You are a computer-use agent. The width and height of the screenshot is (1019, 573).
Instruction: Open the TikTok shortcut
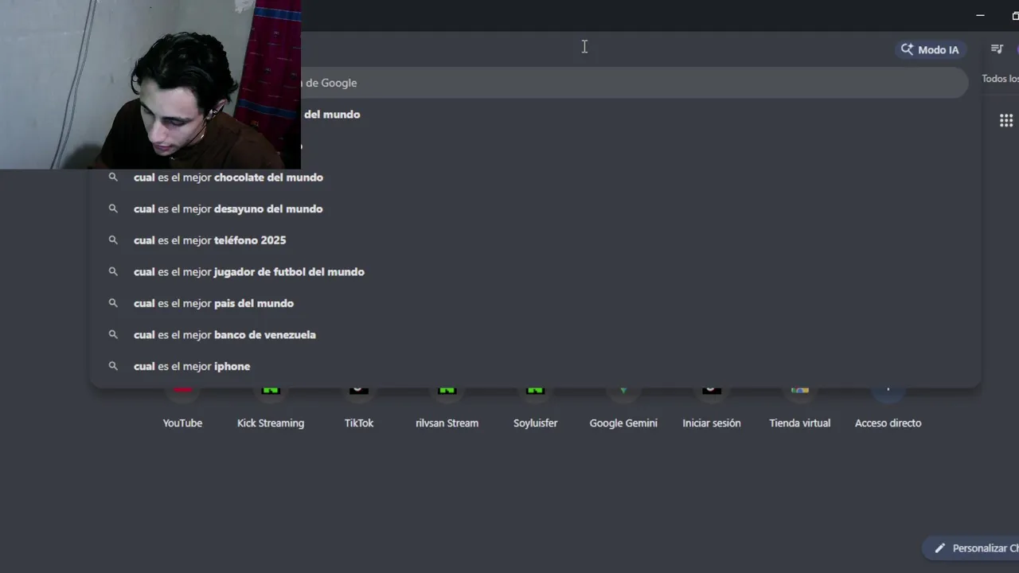click(359, 410)
